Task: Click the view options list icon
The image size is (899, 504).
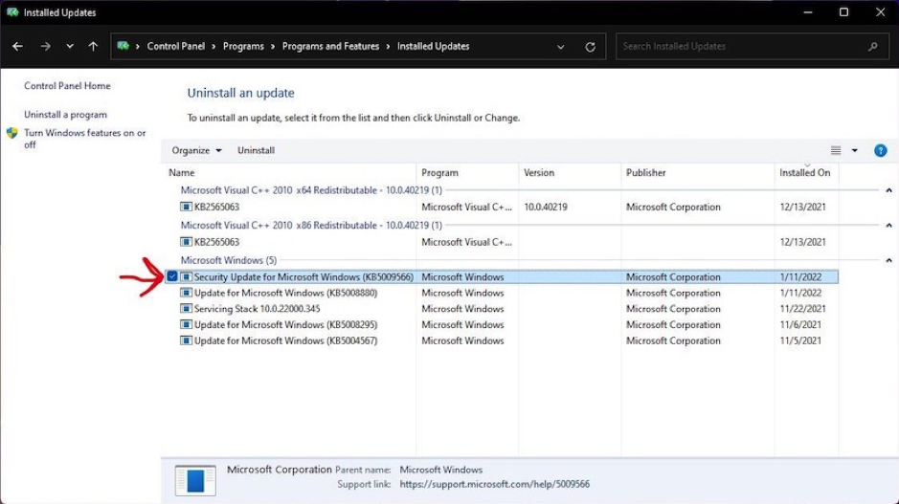Action: tap(836, 150)
